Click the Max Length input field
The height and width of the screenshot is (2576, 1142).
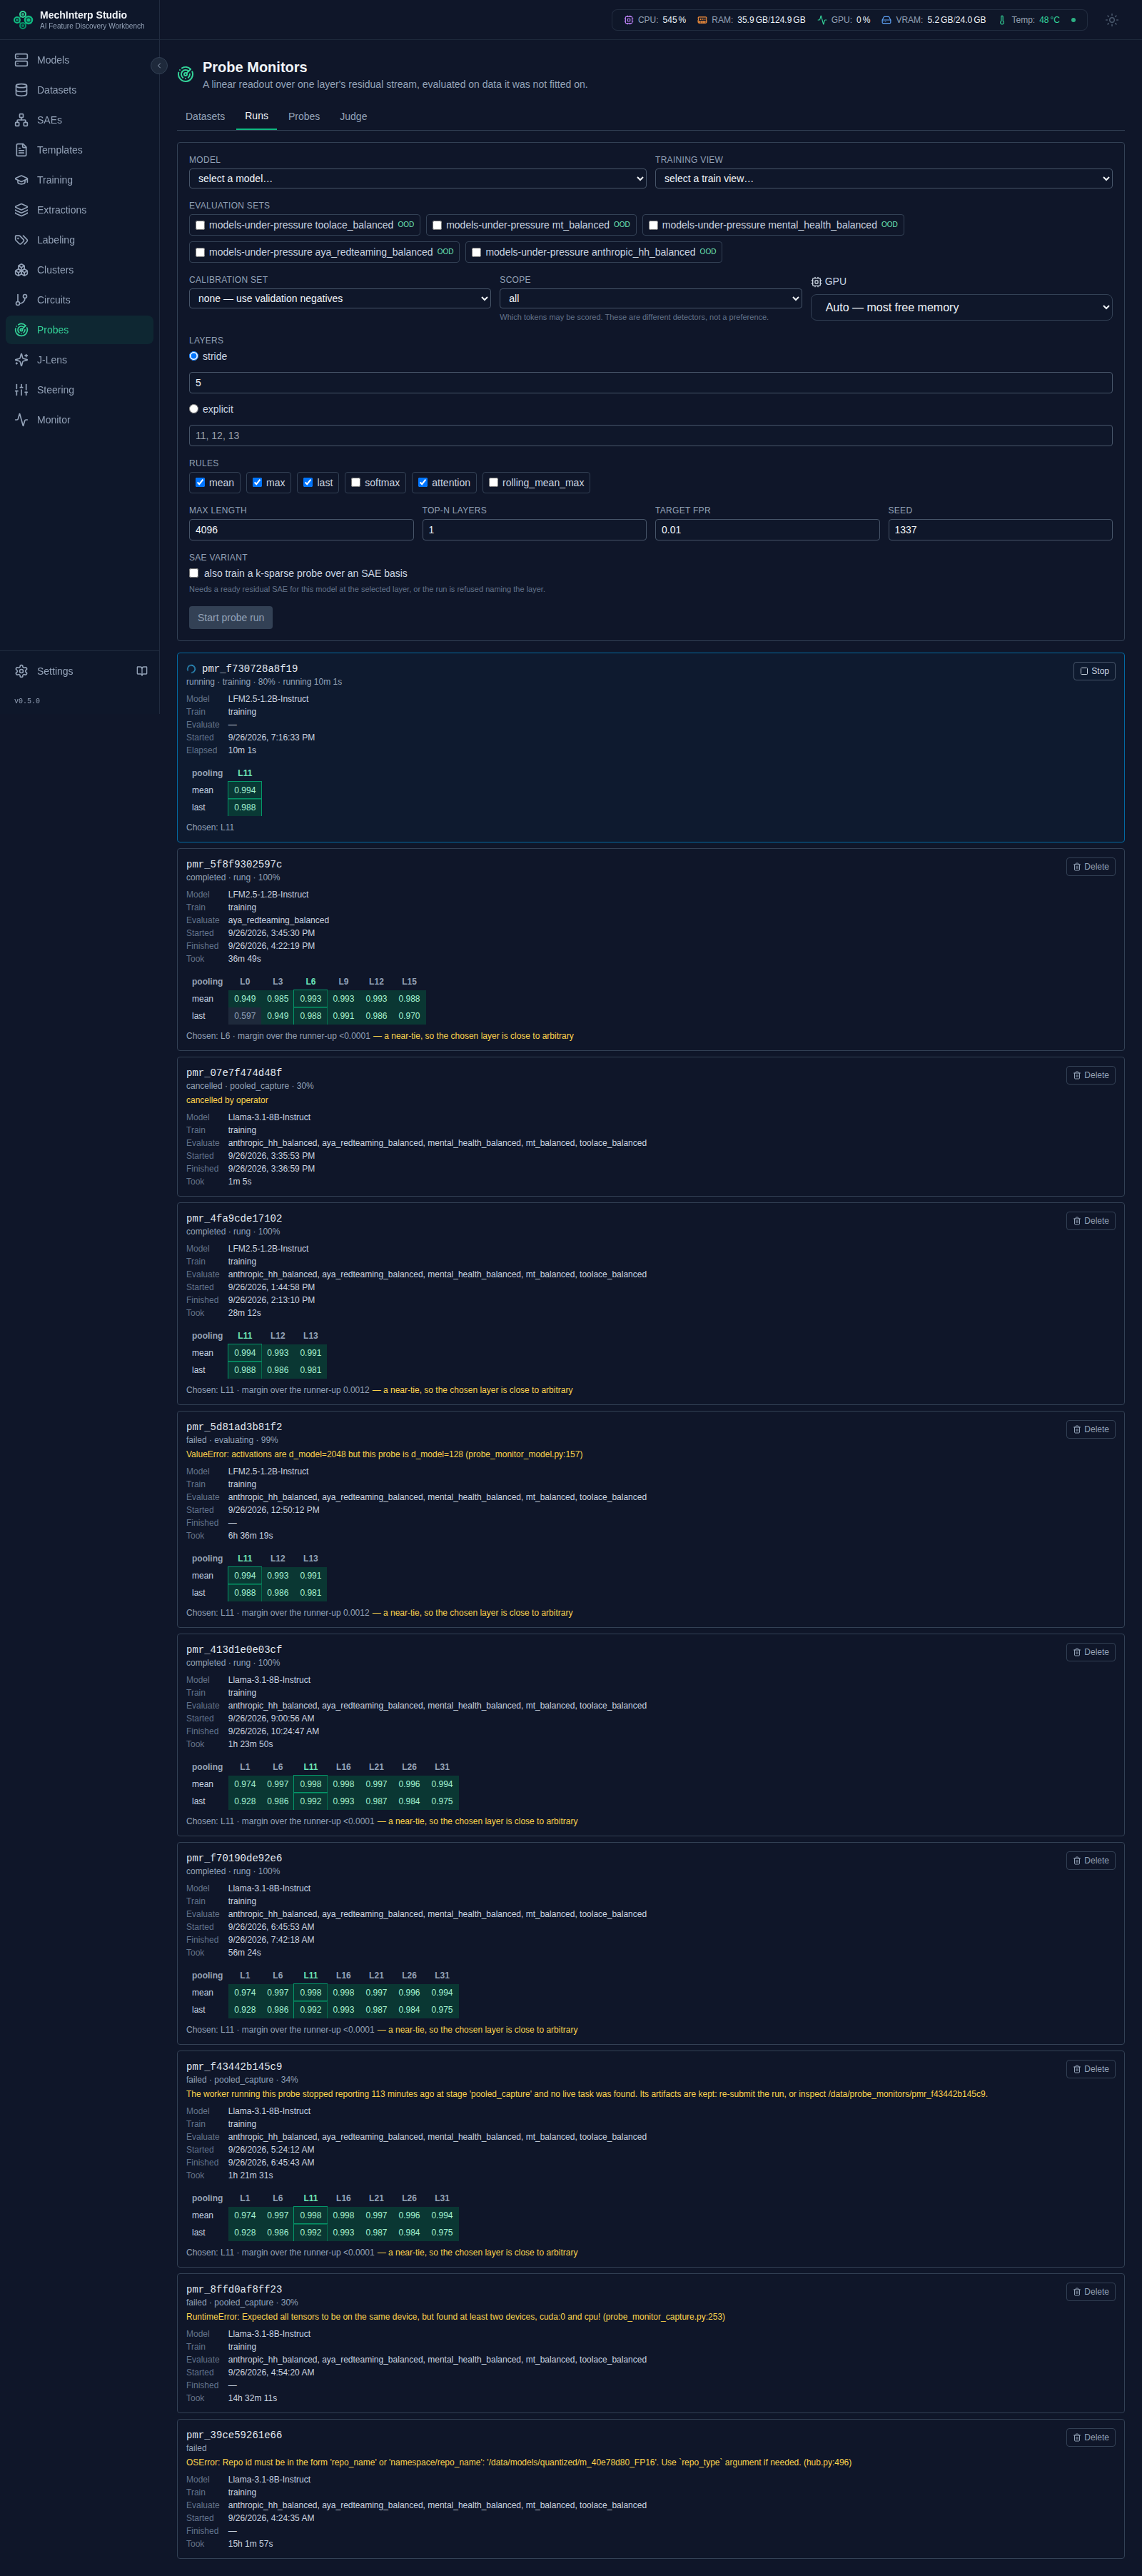pos(301,530)
